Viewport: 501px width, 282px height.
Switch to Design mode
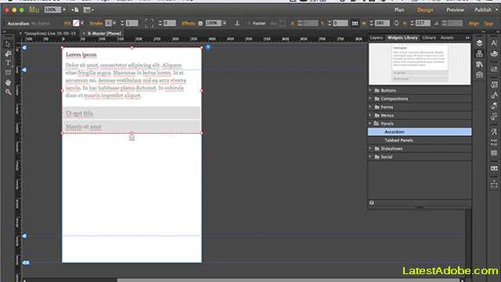pos(425,10)
